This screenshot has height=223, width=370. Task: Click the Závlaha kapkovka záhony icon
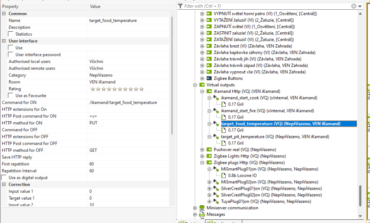pyautogui.click(x=209, y=53)
